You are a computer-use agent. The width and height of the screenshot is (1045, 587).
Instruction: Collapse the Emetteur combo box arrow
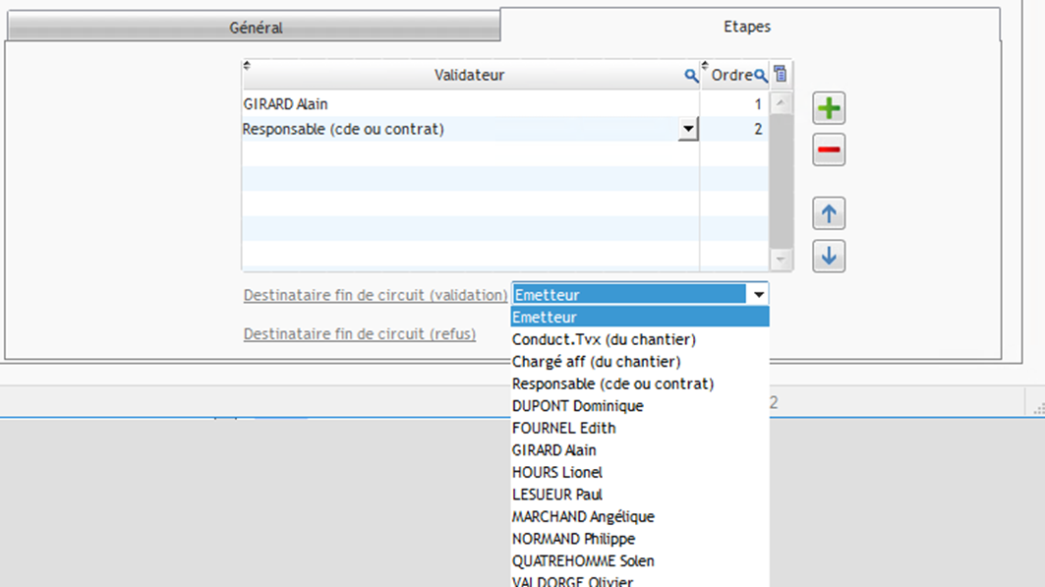(758, 295)
